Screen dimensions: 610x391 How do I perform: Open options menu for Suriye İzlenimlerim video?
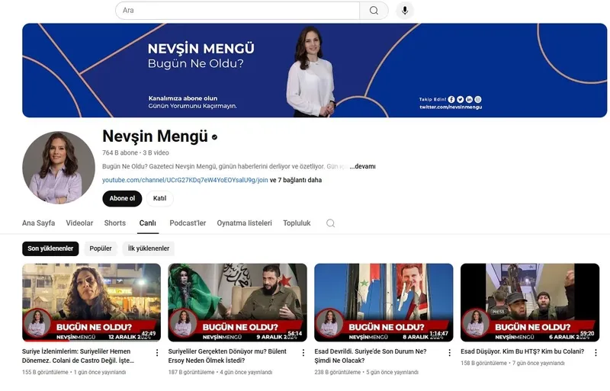tap(157, 353)
